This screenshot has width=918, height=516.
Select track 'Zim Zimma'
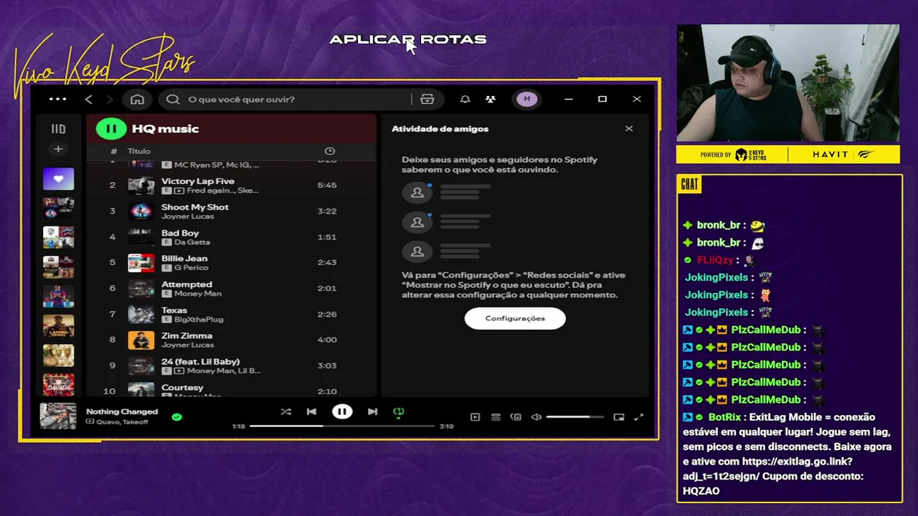click(x=186, y=336)
